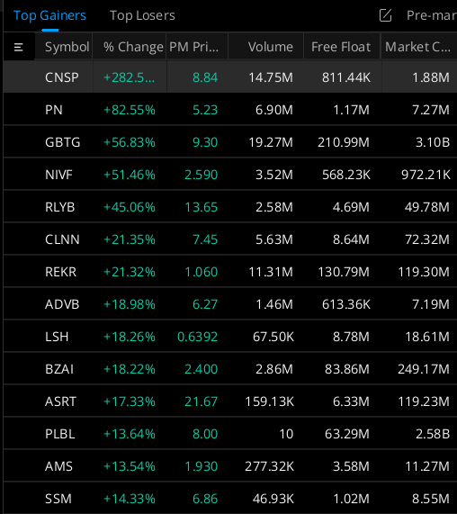Choose the REKR symbol row
Image resolution: width=457 pixels, height=514 pixels.
230,272
